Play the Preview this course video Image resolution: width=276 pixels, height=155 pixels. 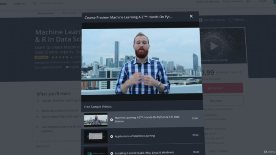click(214, 46)
